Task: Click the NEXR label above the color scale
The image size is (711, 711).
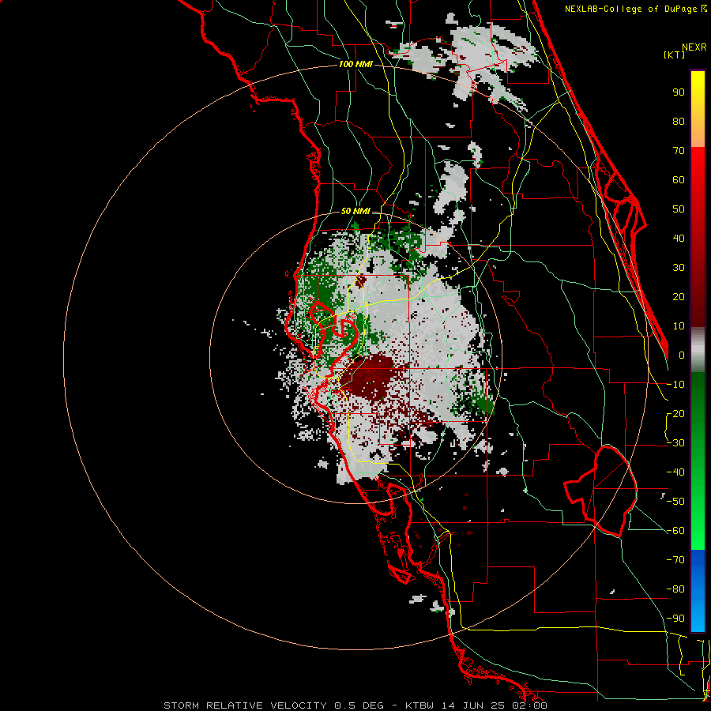Action: pos(694,47)
